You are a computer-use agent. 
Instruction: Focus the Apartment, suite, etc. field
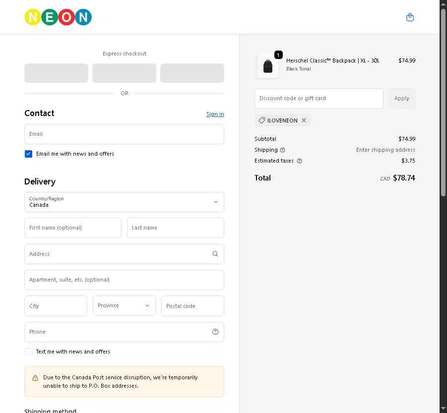click(x=124, y=280)
